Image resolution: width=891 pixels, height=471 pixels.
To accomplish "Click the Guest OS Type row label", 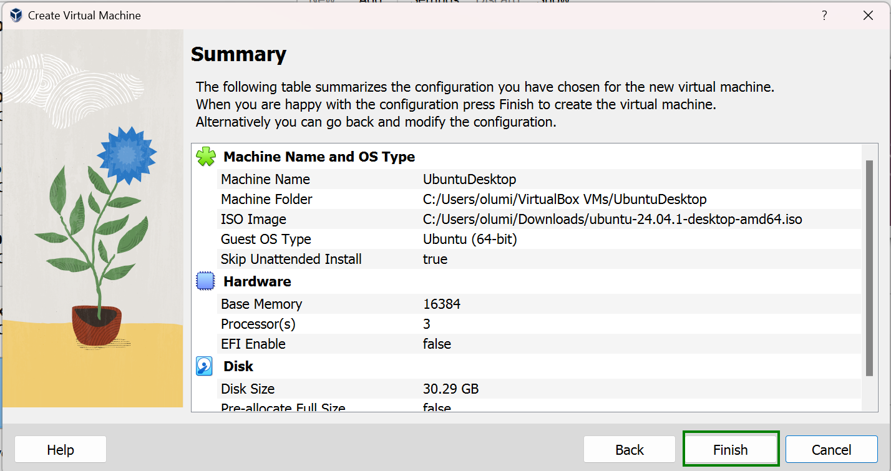I will coord(266,239).
